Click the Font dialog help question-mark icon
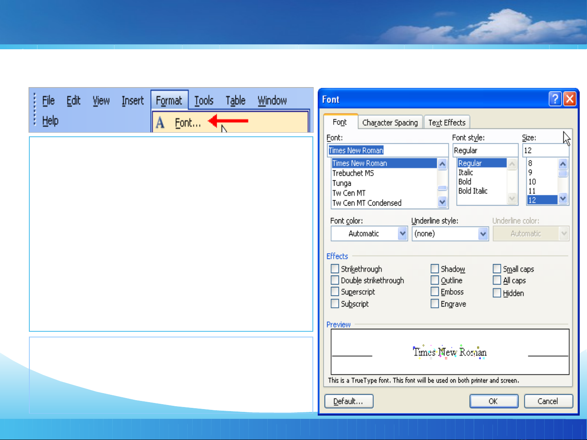587x440 pixels. (x=555, y=99)
